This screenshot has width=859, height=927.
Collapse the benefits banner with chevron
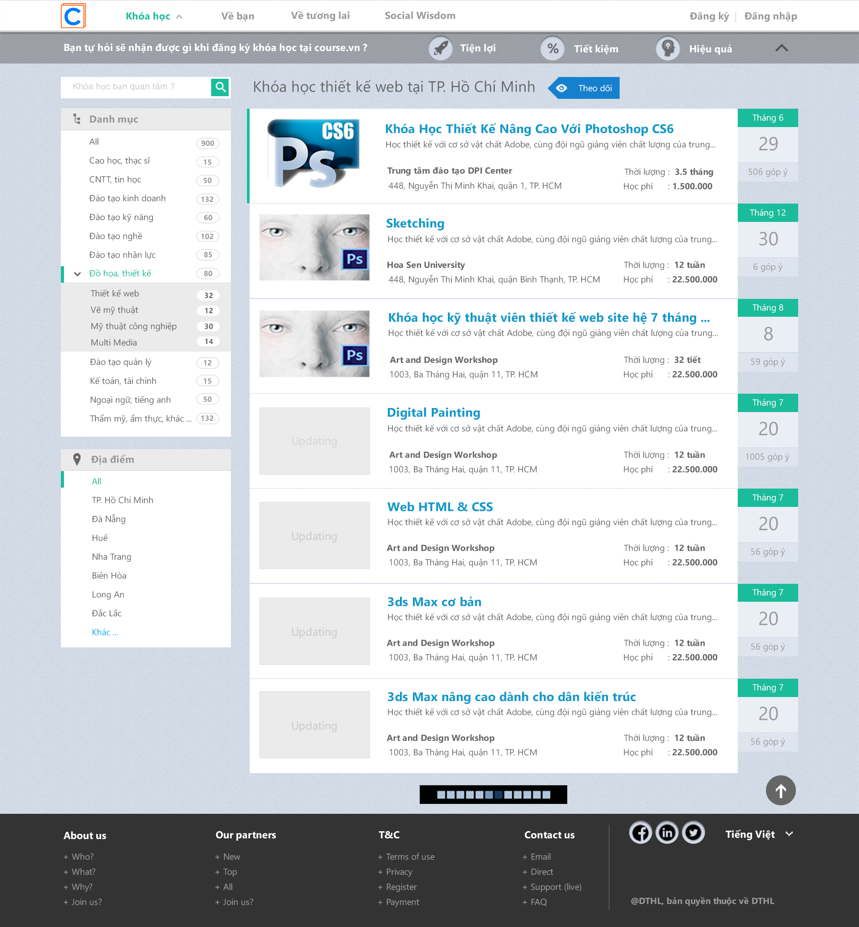click(781, 48)
